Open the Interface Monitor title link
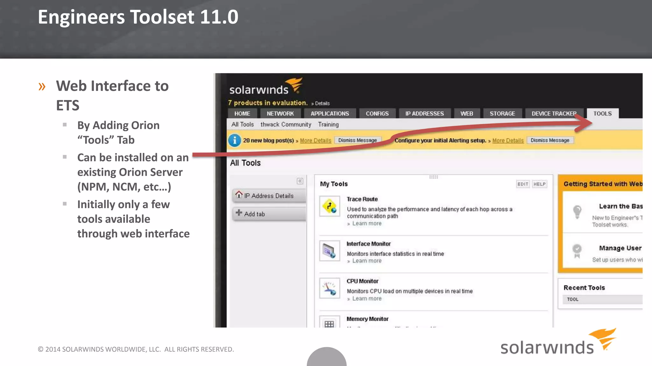The width and height of the screenshot is (652, 366). 369,244
